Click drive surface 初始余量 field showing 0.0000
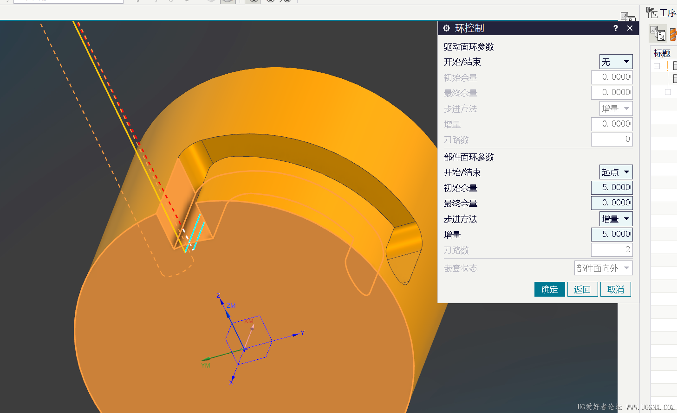 click(x=612, y=77)
